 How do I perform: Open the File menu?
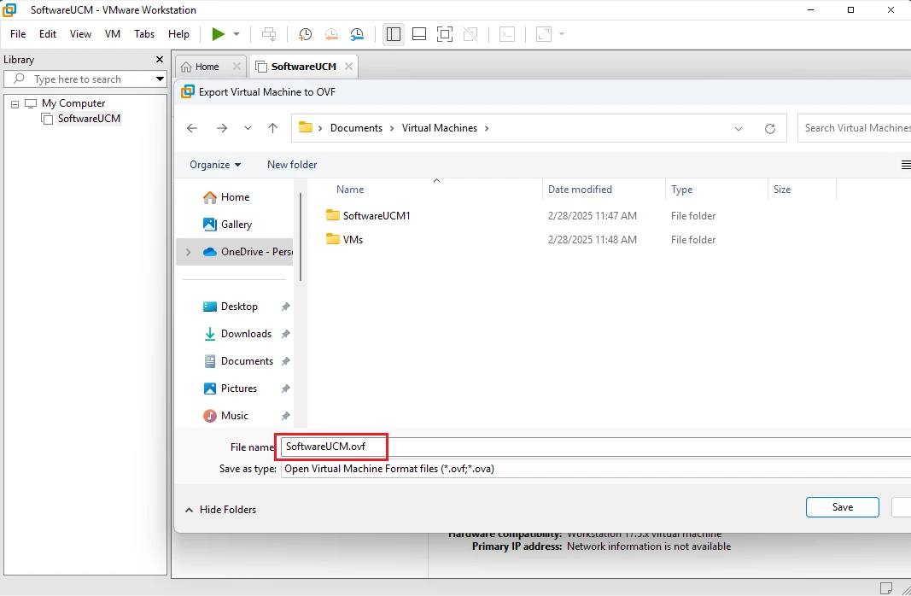coord(18,34)
